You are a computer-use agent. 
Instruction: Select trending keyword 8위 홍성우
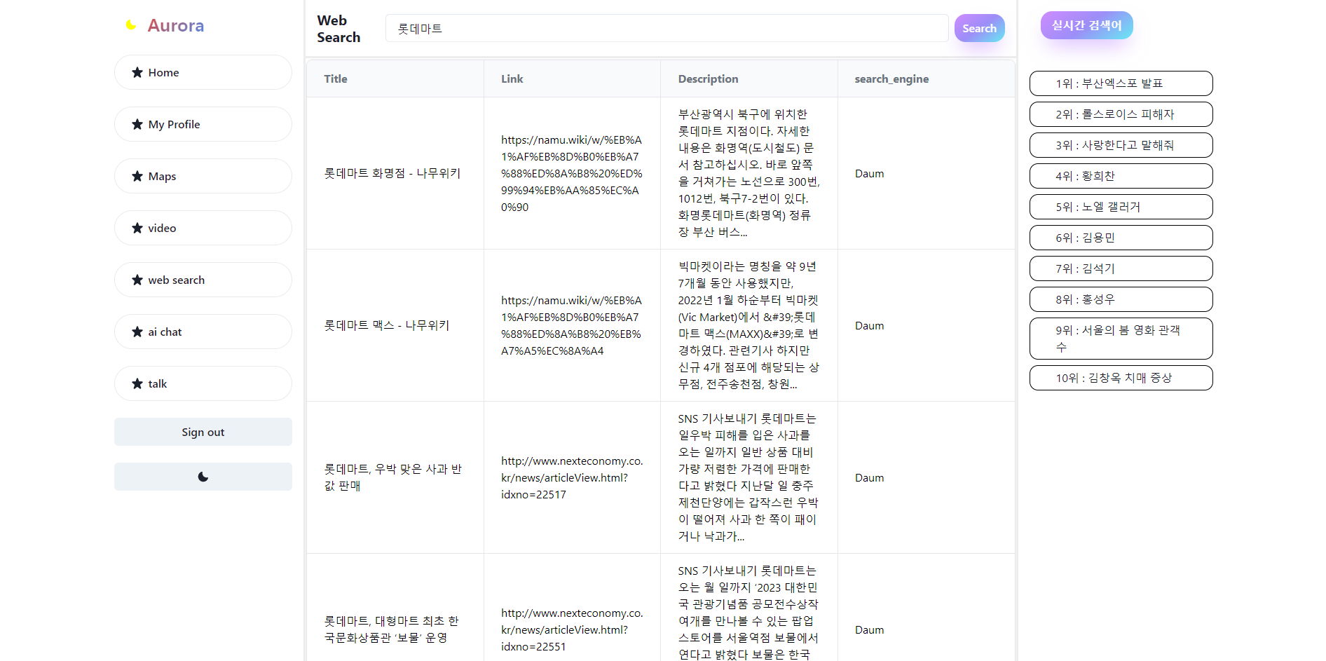point(1121,299)
